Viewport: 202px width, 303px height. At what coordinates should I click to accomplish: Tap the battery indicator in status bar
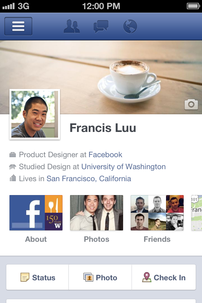click(x=193, y=6)
